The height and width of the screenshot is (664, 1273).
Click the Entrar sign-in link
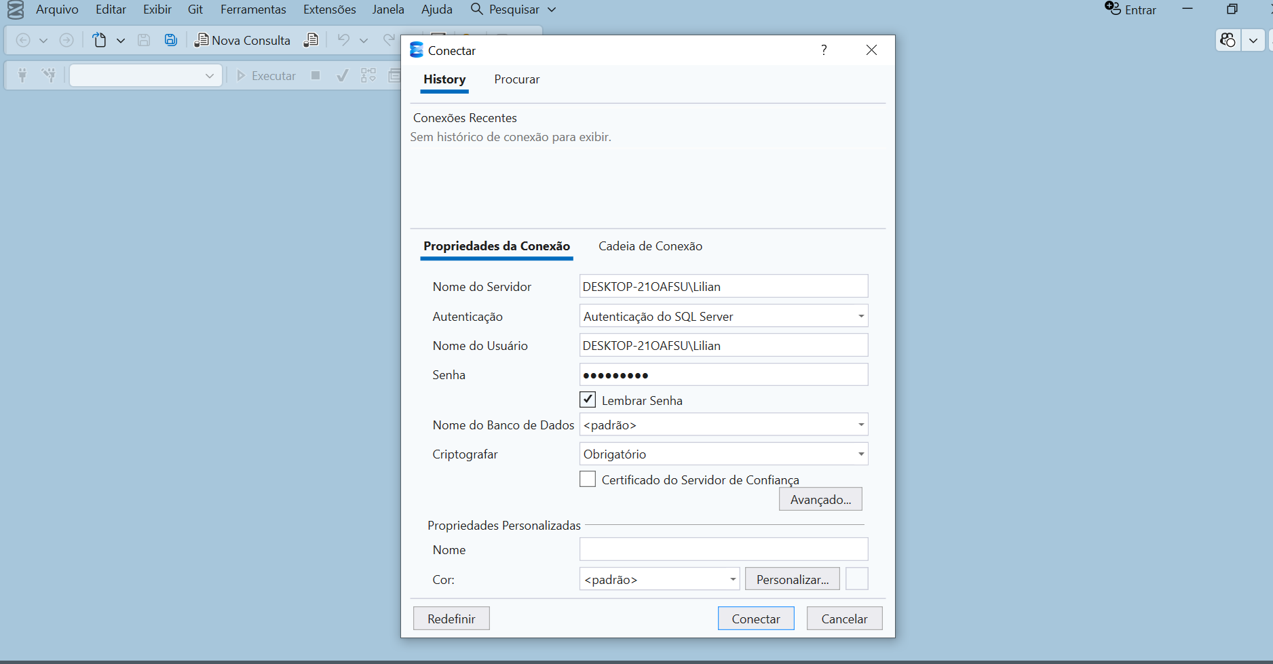1141,10
